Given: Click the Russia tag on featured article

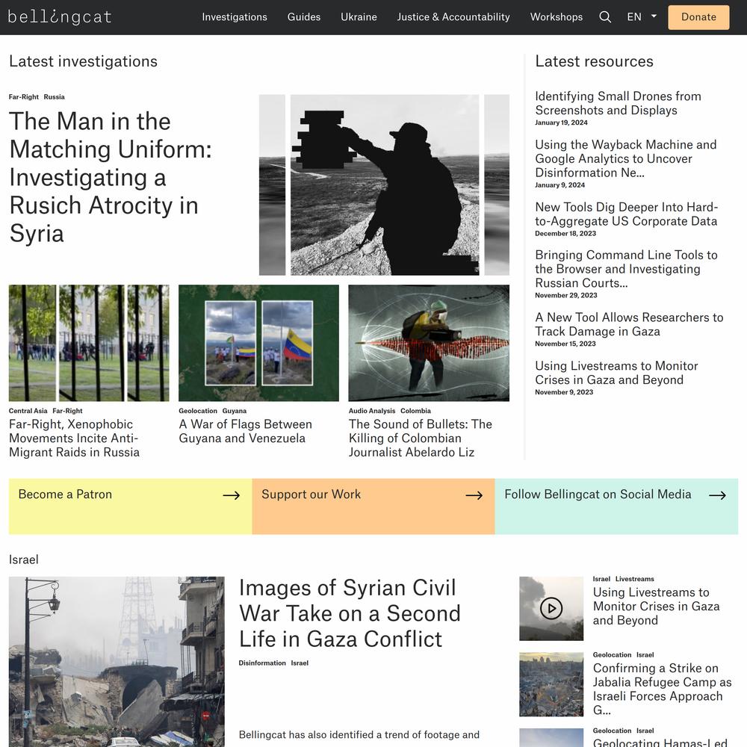Looking at the screenshot, I should coord(55,96).
